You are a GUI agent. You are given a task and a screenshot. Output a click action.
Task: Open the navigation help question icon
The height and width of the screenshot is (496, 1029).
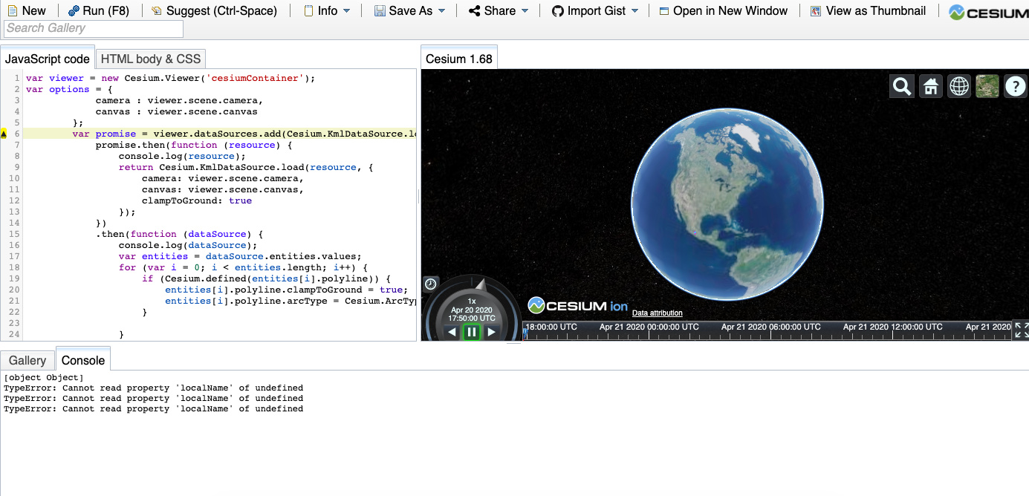(x=1016, y=86)
